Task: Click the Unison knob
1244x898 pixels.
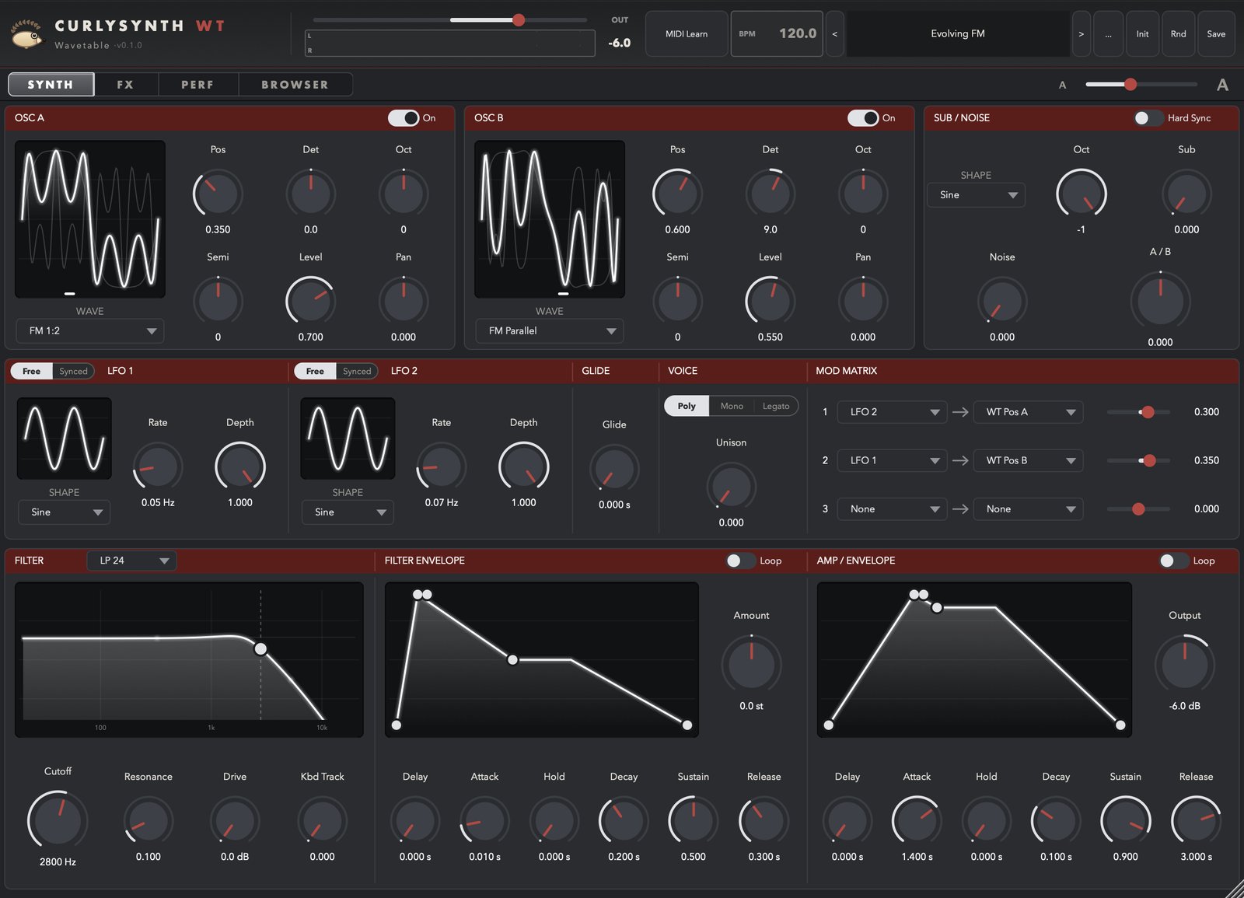Action: tap(731, 487)
